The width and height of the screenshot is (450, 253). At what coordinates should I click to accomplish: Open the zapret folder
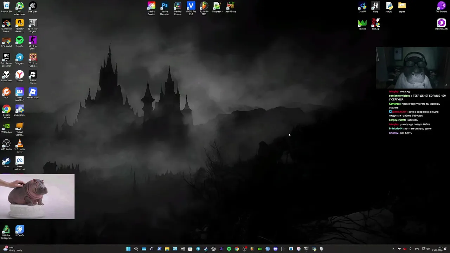click(x=402, y=7)
